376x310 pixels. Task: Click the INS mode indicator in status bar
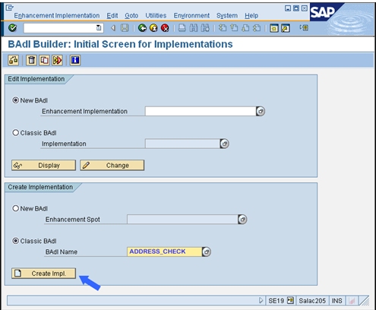point(337,301)
